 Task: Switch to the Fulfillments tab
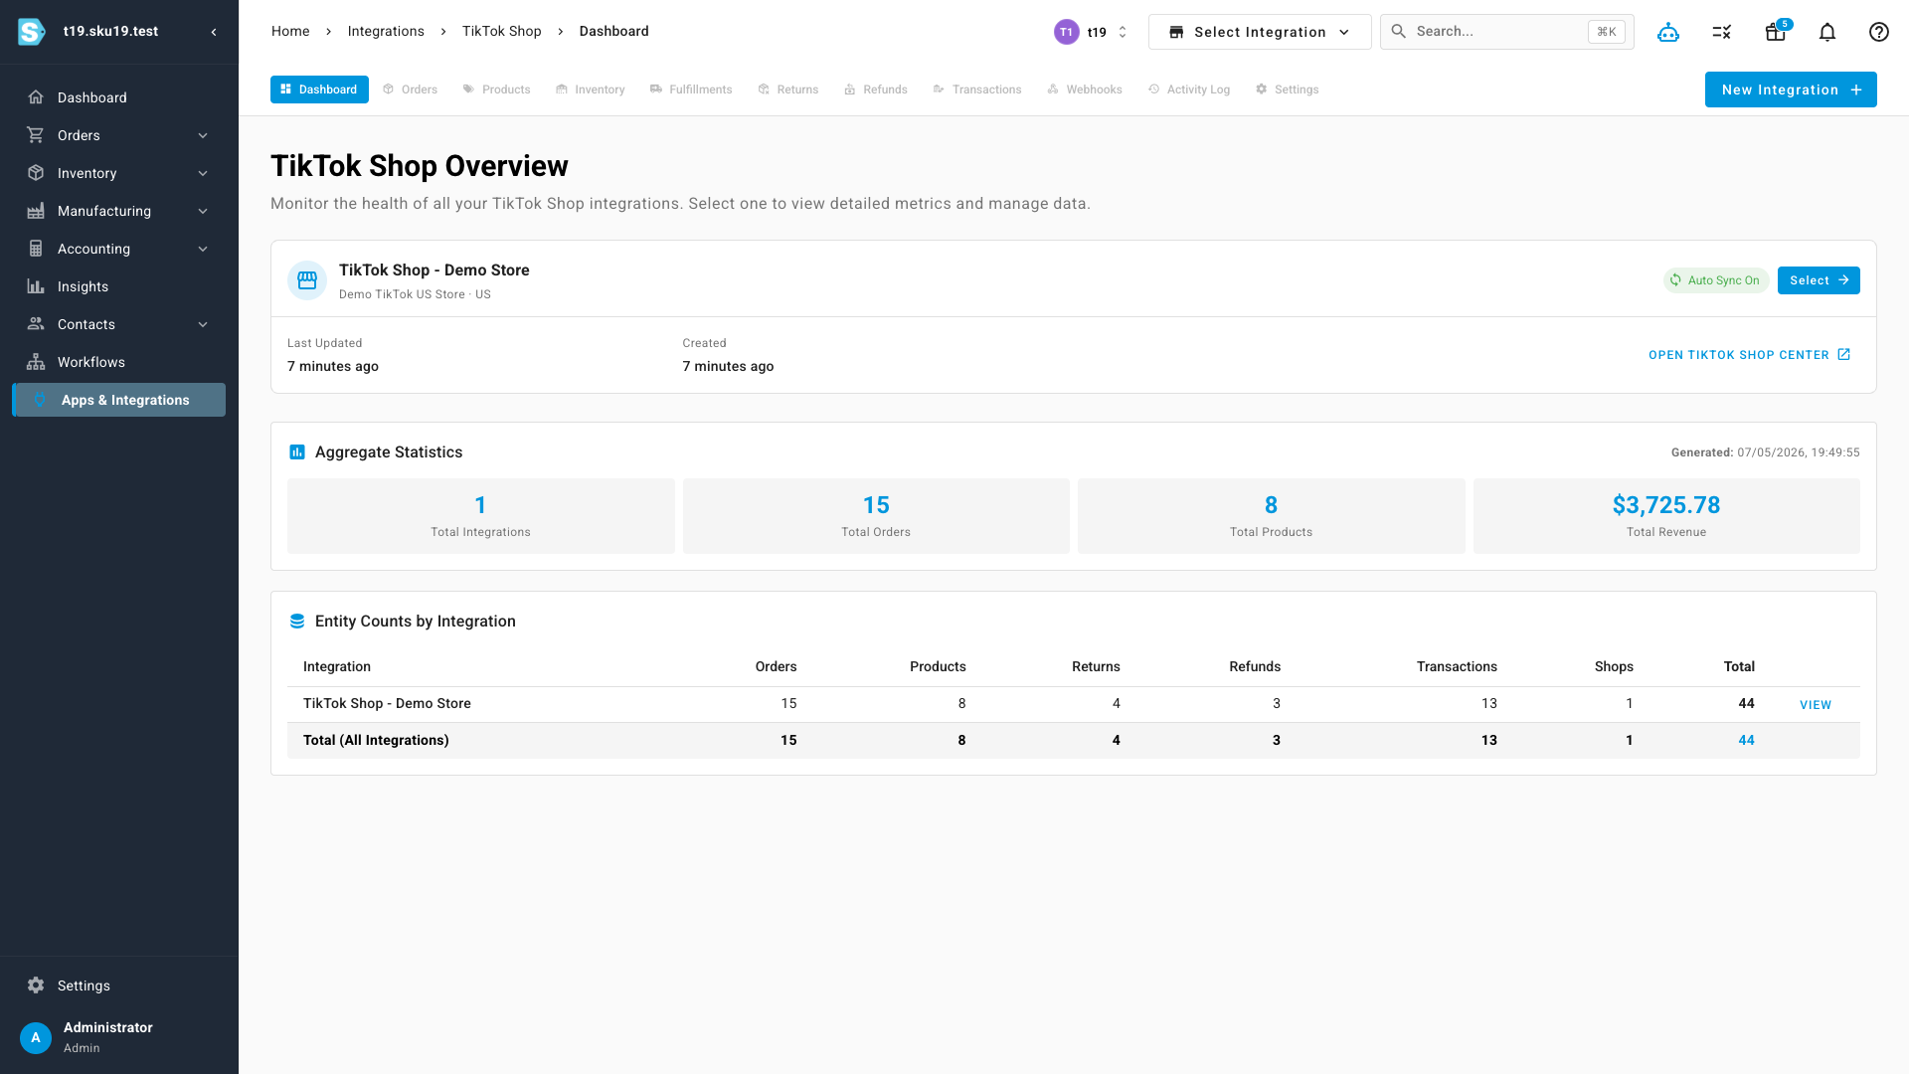click(x=691, y=89)
